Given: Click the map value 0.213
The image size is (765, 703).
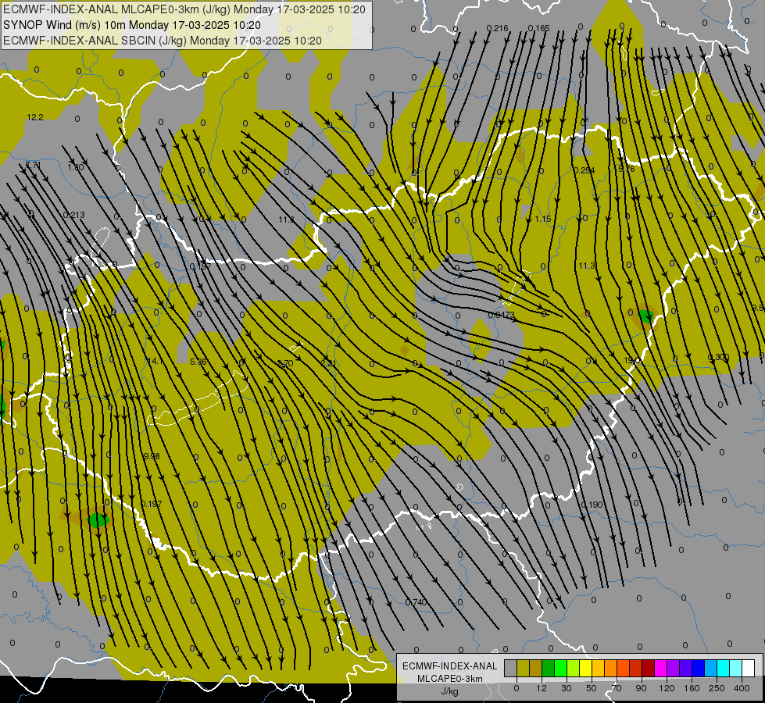Looking at the screenshot, I should point(73,215).
